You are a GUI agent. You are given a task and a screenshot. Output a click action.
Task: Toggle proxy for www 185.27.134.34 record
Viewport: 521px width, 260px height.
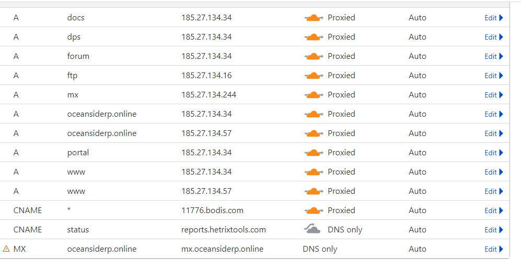[x=314, y=172]
